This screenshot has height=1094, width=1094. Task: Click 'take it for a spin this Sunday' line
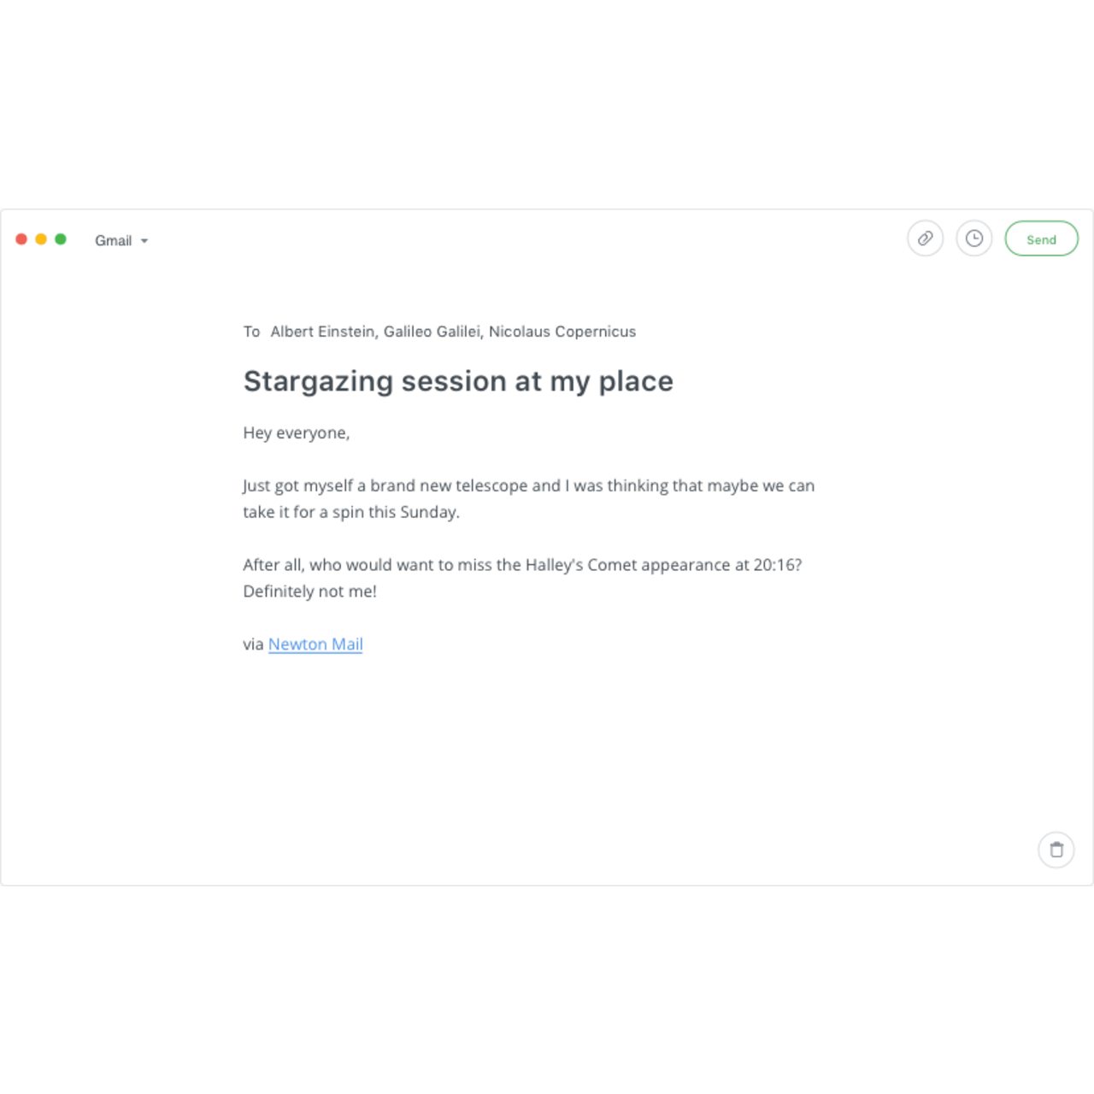tap(350, 513)
